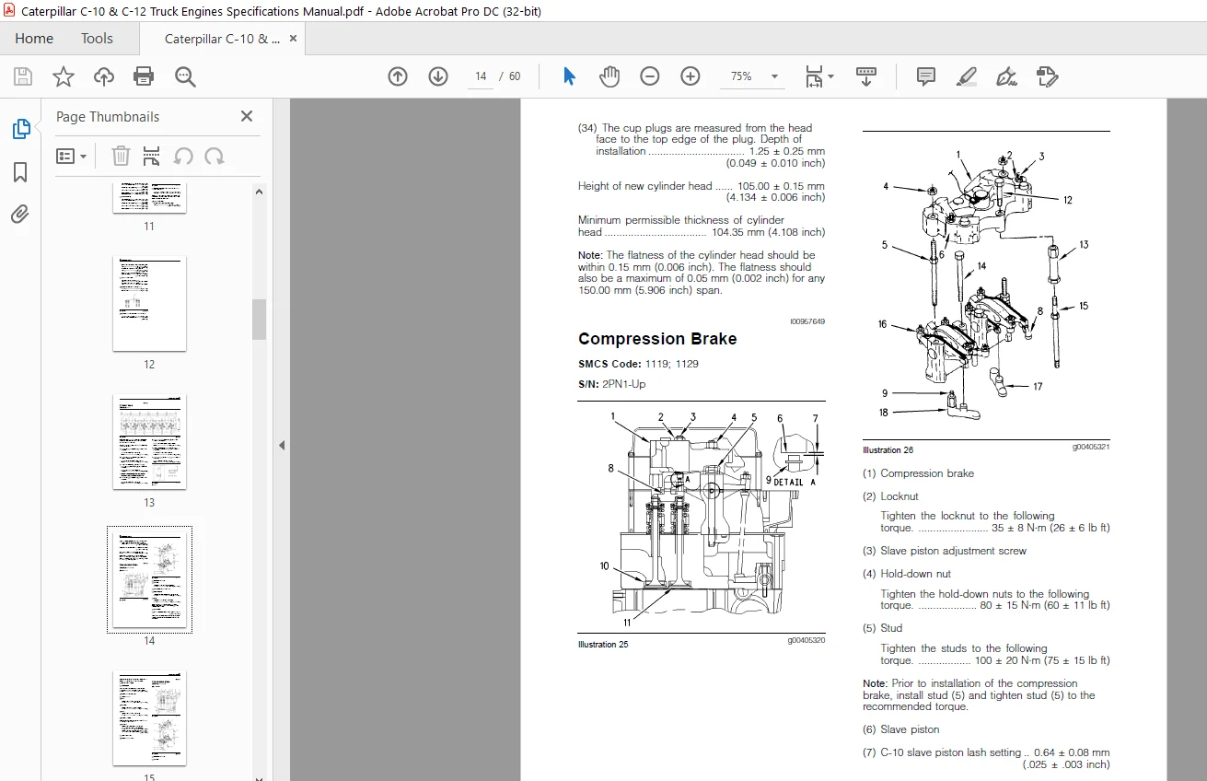This screenshot has width=1207, height=781.
Task: Click the 'g00405321' illustration code
Action: [1090, 448]
